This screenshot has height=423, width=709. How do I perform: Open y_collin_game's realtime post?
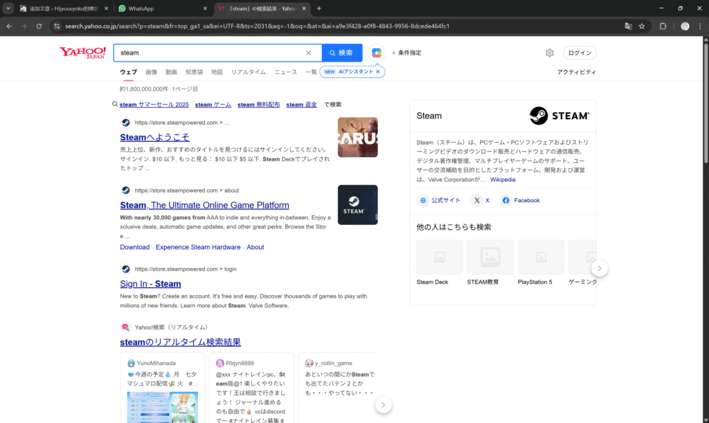[338, 388]
